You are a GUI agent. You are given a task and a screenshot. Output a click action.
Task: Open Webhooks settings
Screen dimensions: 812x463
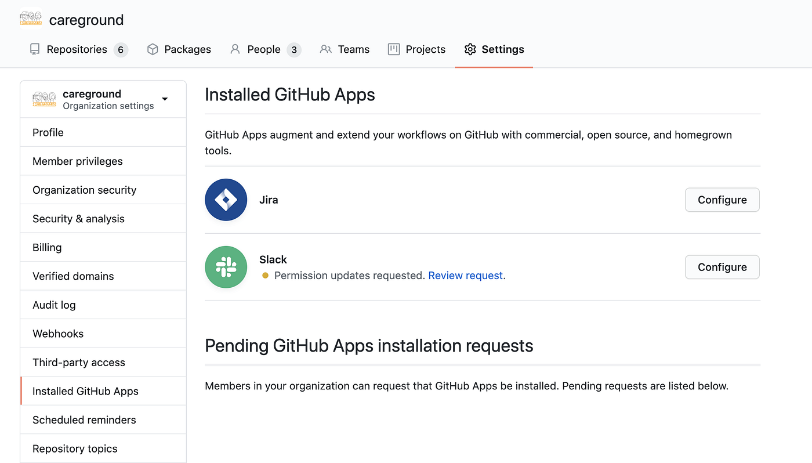click(103, 334)
